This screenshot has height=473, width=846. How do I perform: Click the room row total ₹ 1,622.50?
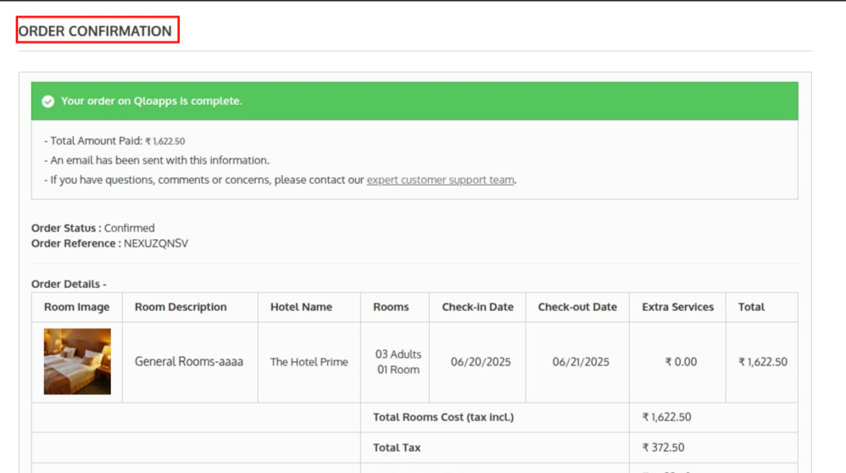click(763, 363)
